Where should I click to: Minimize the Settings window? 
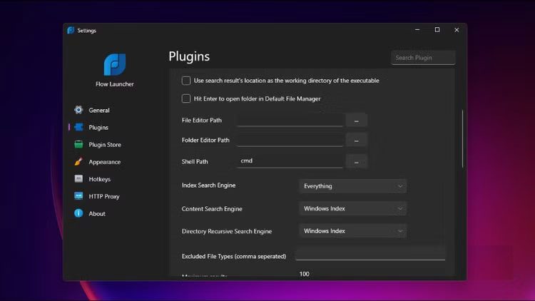(x=417, y=30)
